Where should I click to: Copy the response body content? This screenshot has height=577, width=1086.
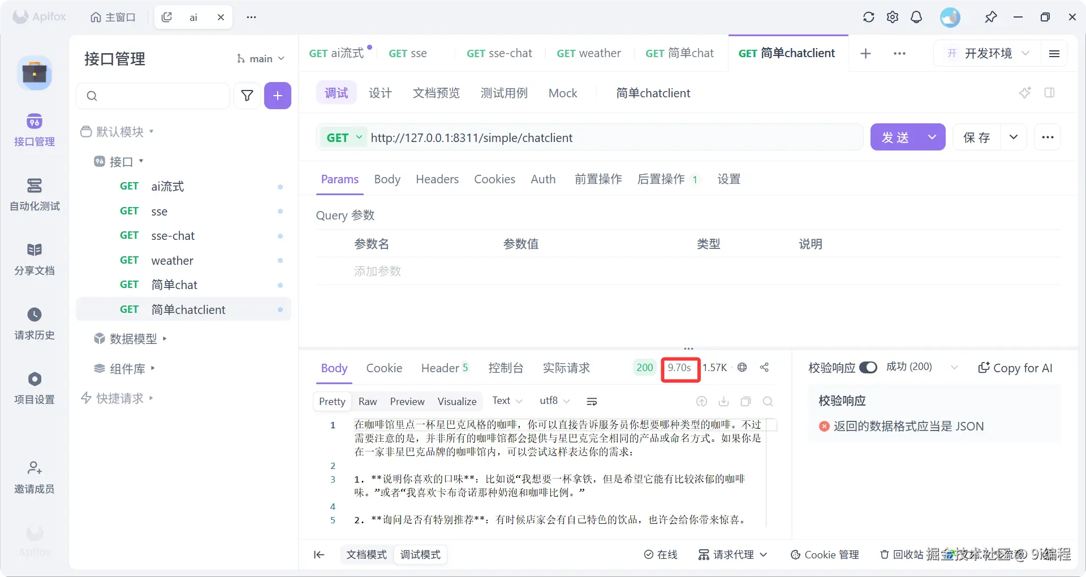click(x=745, y=401)
